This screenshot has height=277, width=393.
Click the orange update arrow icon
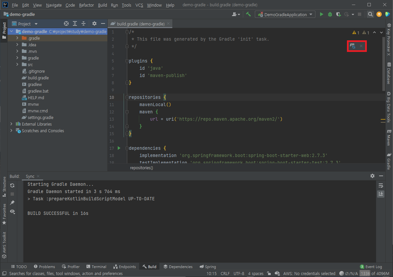coord(379,14)
